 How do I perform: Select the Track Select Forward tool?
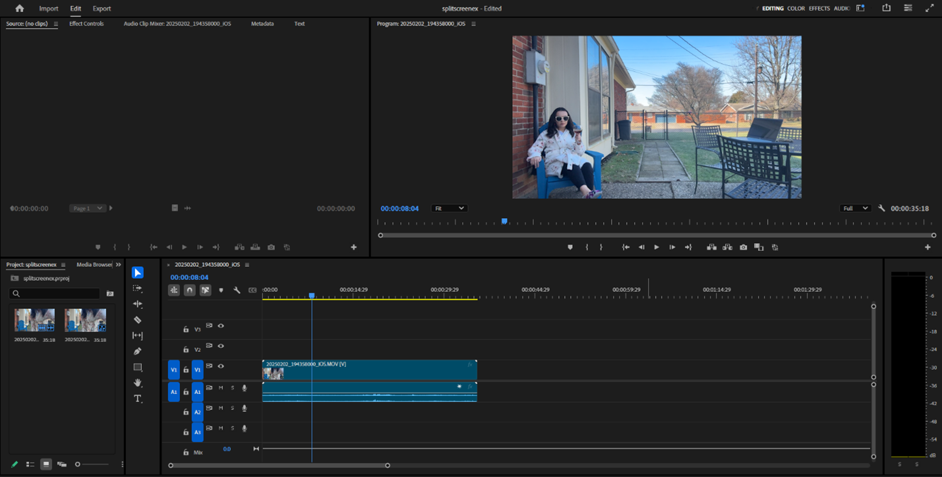pyautogui.click(x=137, y=289)
